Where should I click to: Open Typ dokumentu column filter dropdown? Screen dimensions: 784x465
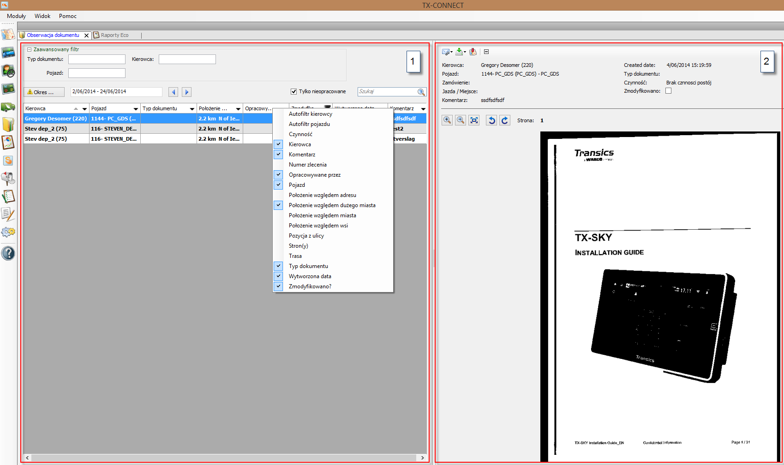tap(192, 109)
